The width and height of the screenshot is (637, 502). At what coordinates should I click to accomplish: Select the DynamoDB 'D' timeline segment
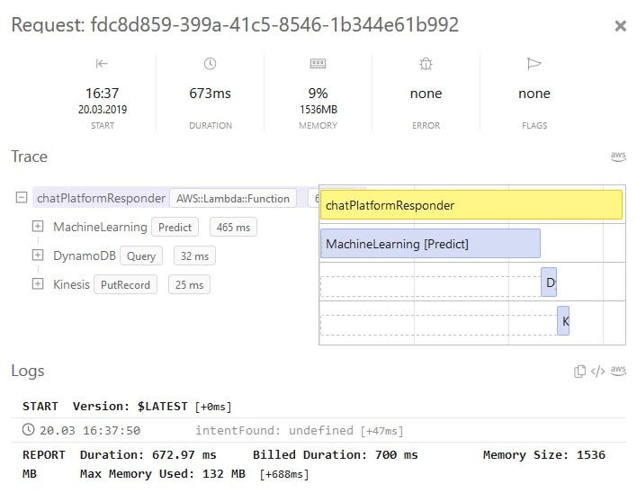(549, 282)
